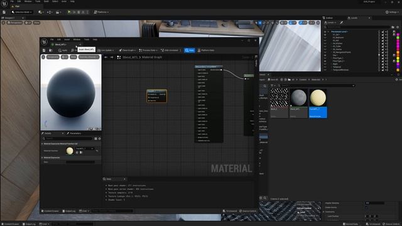Navigate forward in the material graph
The height and width of the screenshot is (226, 402).
pyautogui.click(x=112, y=57)
